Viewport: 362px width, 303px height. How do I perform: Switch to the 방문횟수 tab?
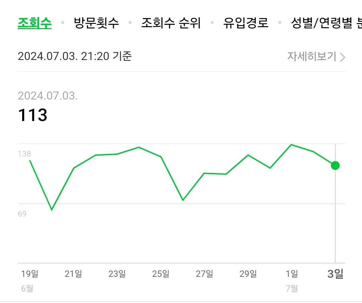pos(96,23)
